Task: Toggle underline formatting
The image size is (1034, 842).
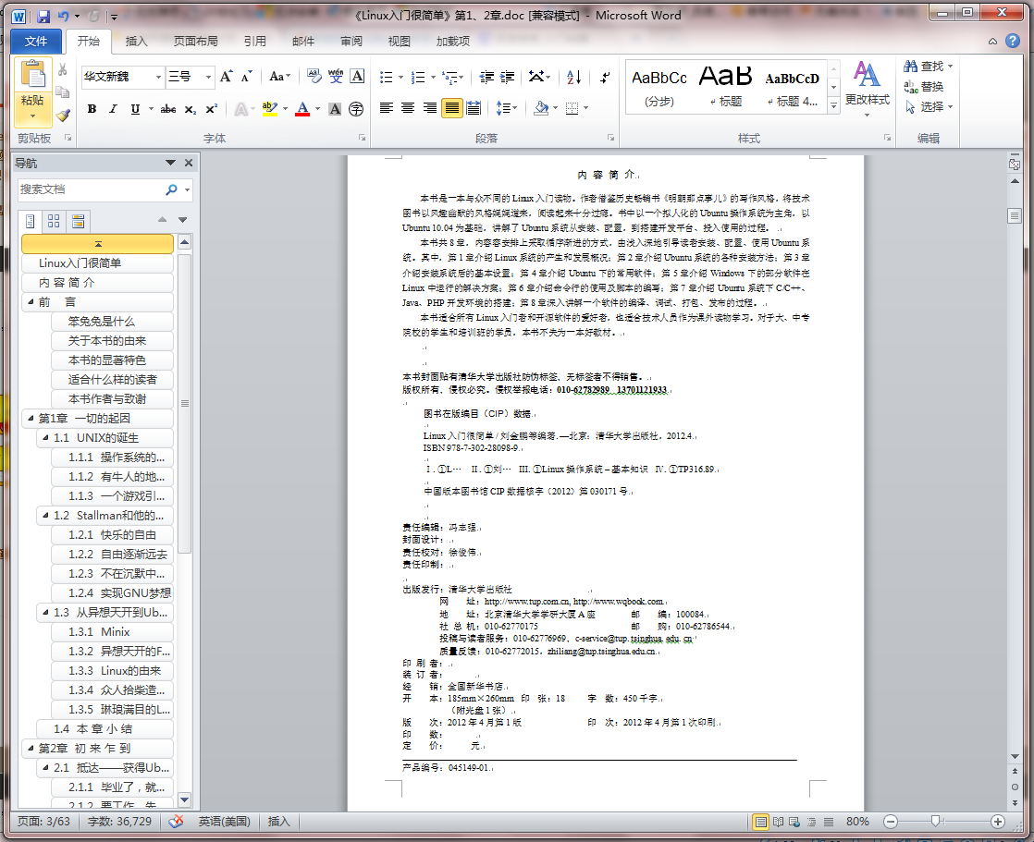Action: [135, 109]
